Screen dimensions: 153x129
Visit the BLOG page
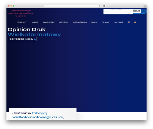pyautogui.click(x=94, y=22)
